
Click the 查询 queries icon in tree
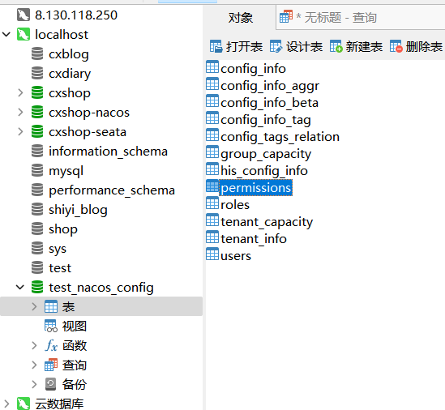pyautogui.click(x=51, y=365)
